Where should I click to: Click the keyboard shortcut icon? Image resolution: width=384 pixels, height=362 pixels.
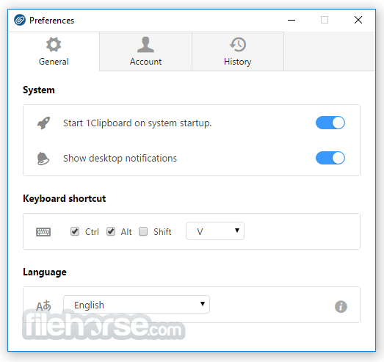(43, 232)
